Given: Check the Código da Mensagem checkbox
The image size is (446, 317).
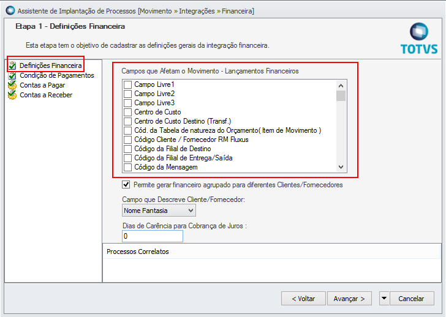Looking at the screenshot, I should click(x=127, y=167).
